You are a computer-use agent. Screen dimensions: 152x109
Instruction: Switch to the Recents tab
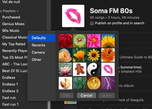(x=38, y=45)
